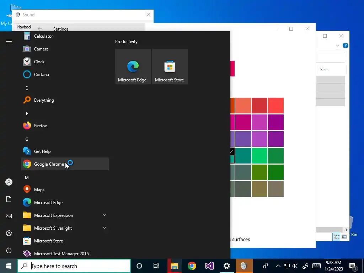Image resolution: width=364 pixels, height=273 pixels.
Task: Open the Clock app
Action: [65, 62]
